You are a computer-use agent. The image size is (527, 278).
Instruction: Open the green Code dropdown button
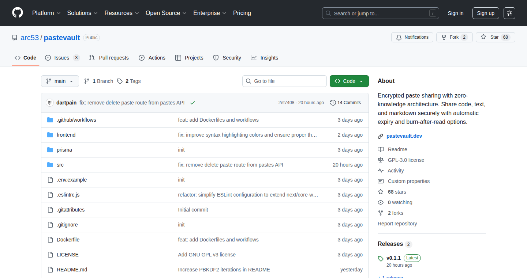349,81
